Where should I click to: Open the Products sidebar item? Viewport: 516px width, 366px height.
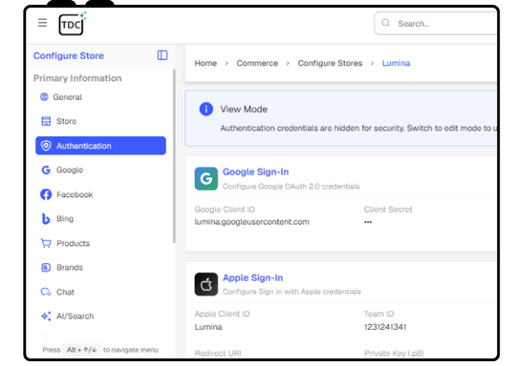click(x=100, y=243)
